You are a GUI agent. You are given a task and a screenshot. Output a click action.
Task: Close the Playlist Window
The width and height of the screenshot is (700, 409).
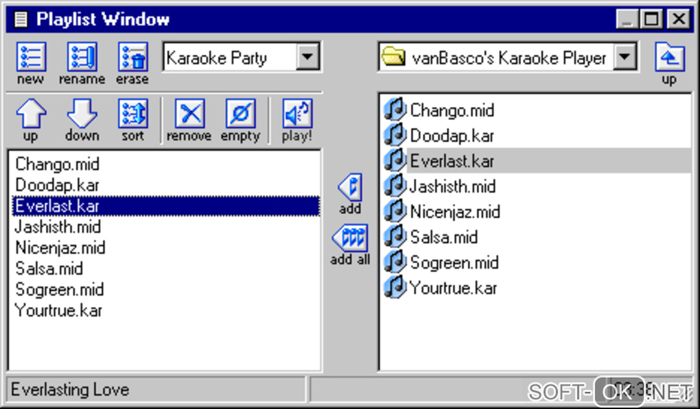pos(679,19)
